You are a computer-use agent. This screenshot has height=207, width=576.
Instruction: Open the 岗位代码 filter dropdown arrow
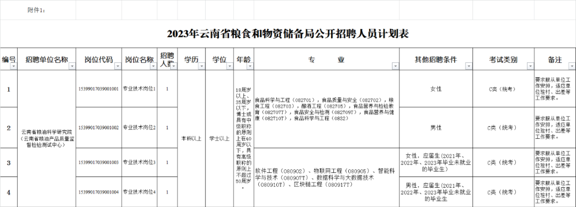point(117,67)
